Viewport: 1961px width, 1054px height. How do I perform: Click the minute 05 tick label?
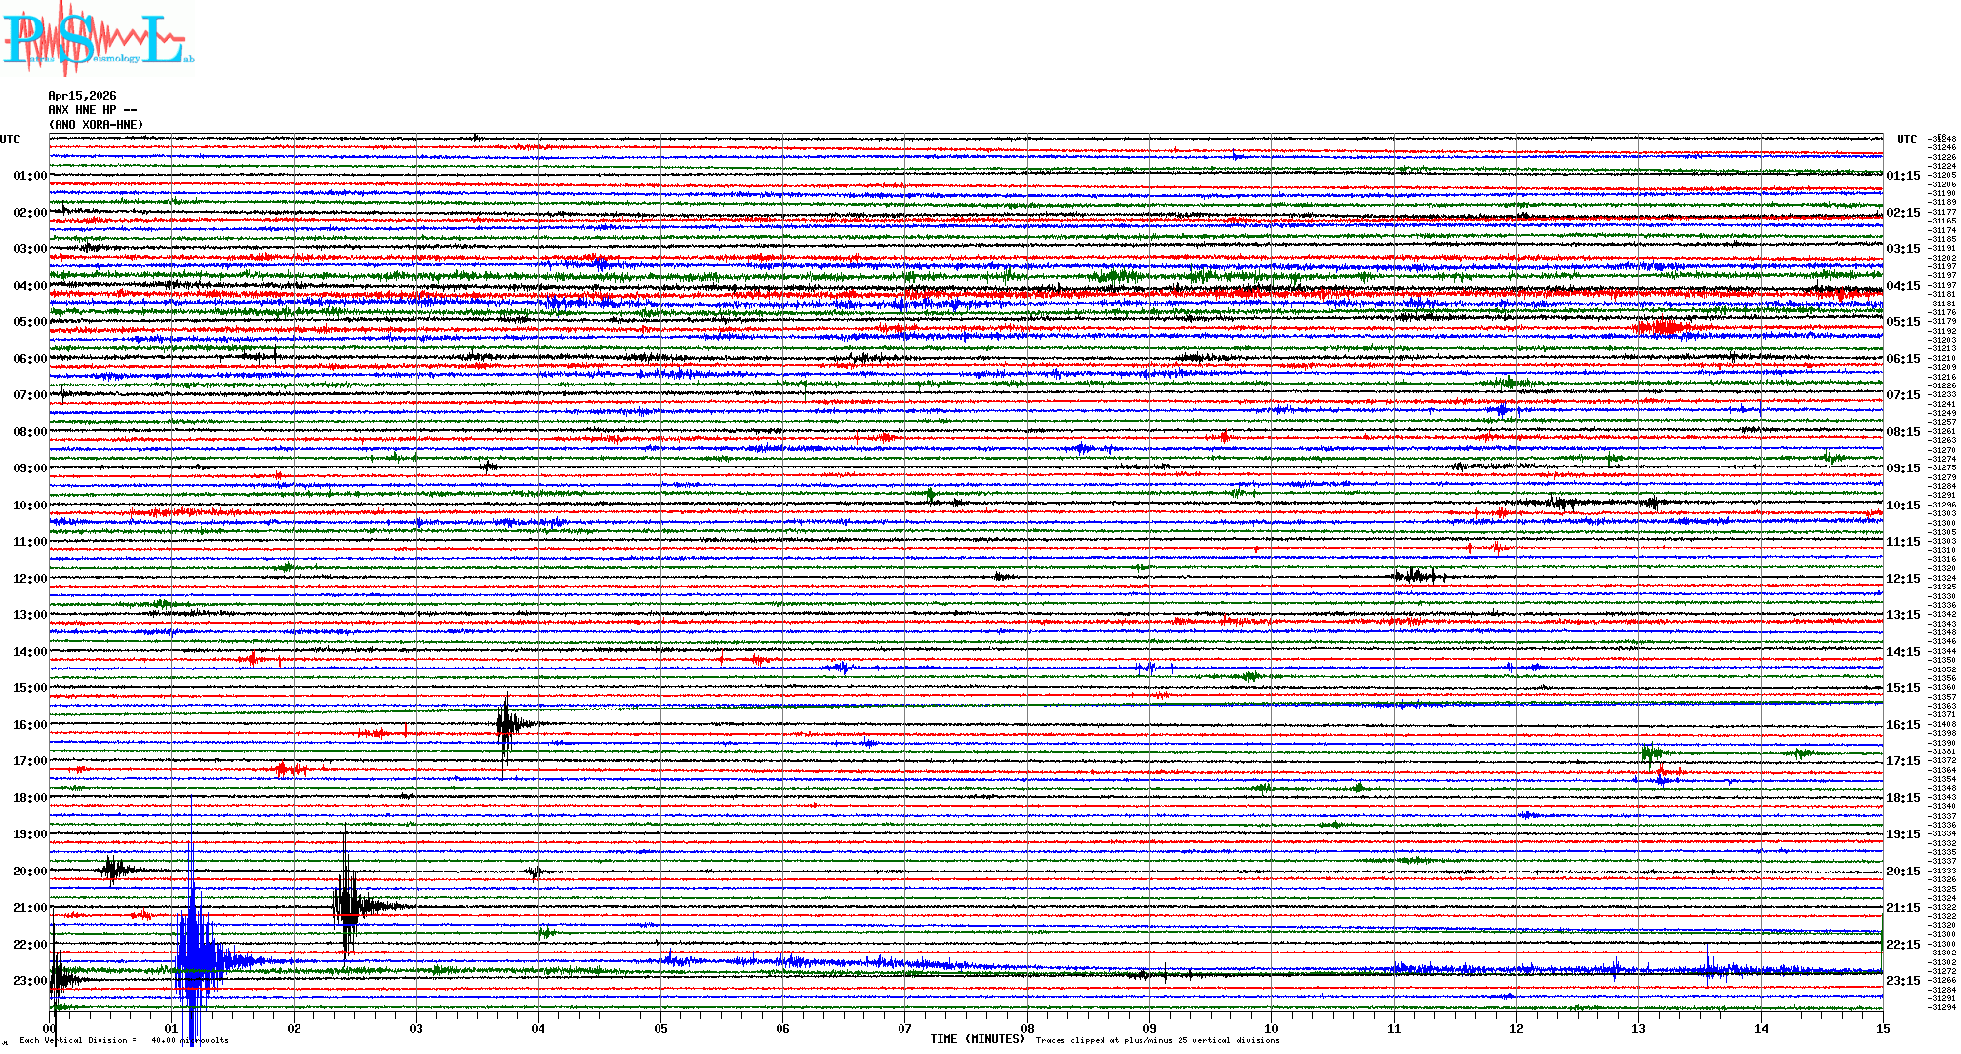click(x=660, y=1028)
